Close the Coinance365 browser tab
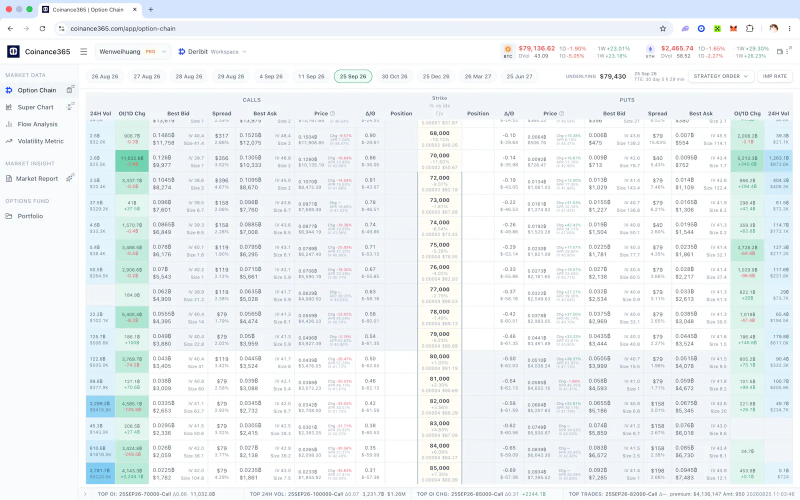Viewport: 800px width, 500px height. 135,9
